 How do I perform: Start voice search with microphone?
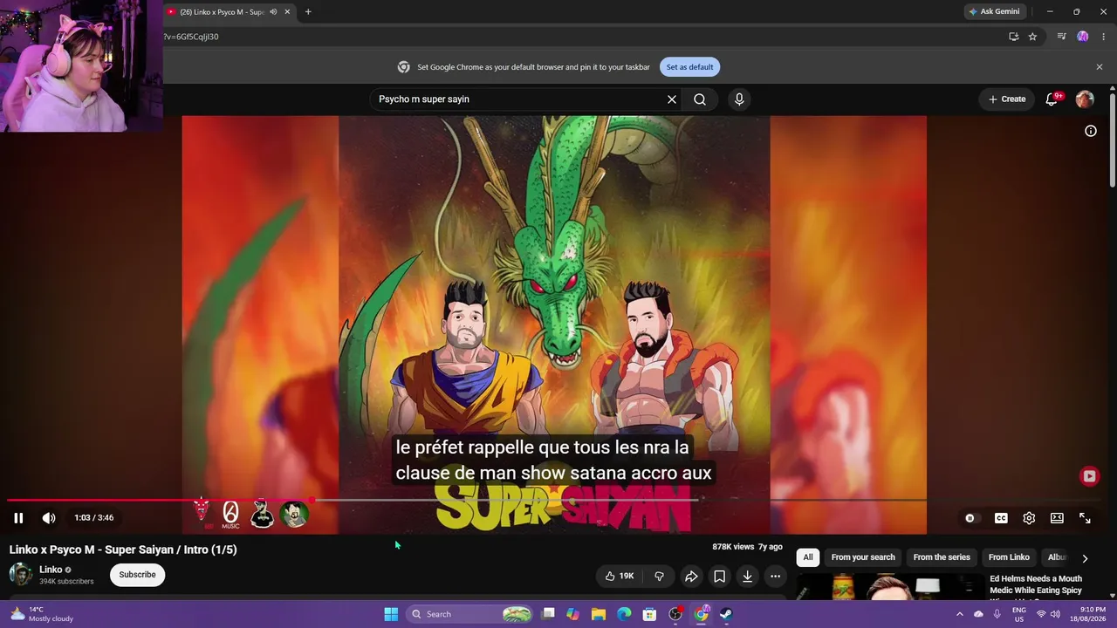pos(739,99)
